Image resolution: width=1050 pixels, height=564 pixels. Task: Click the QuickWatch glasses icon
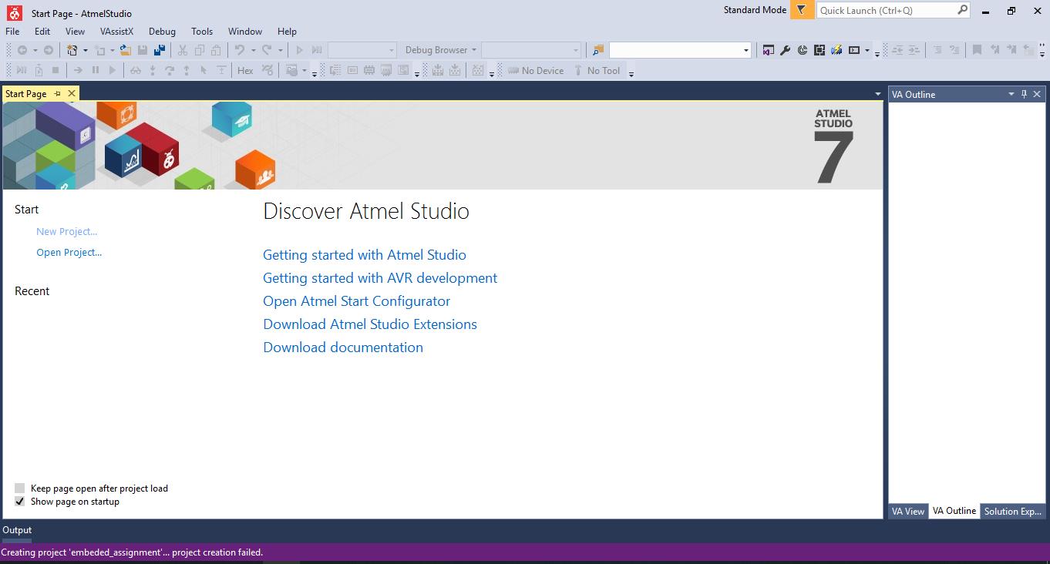(136, 70)
